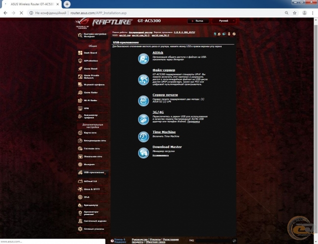Click the USB status icon in header
Image resolution: width=318 pixels, height=244 pixels.
[x=229, y=34]
